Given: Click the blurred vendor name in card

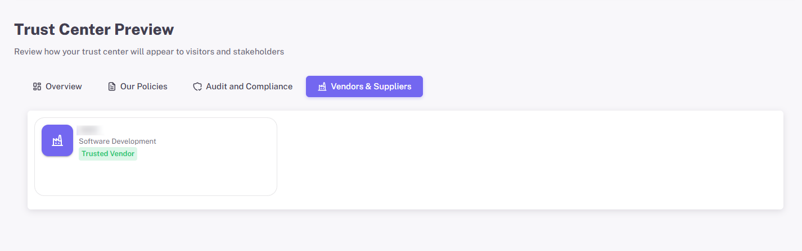Looking at the screenshot, I should pyautogui.click(x=88, y=130).
